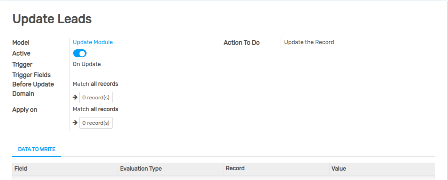Sort by the Value column header
Viewport: 448px width, 180px height.
[382, 169]
